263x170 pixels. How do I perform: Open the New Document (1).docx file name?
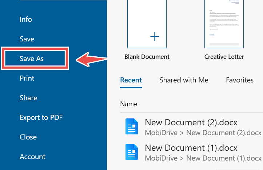click(191, 148)
